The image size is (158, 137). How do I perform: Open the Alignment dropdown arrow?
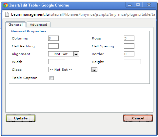click(x=76, y=54)
